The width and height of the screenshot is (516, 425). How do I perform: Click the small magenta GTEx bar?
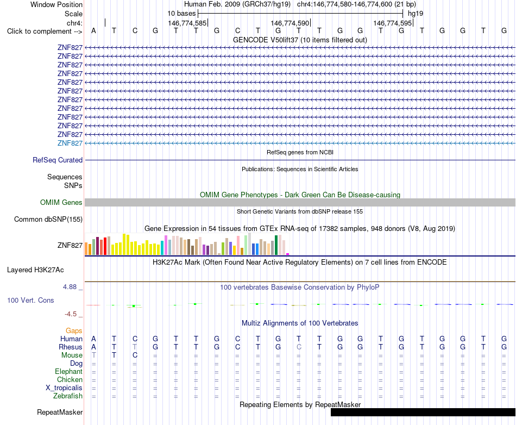coord(288,254)
